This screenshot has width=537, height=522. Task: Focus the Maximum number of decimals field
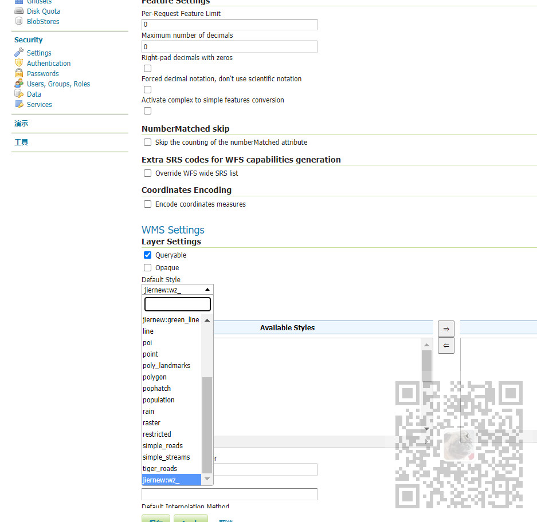pos(229,46)
